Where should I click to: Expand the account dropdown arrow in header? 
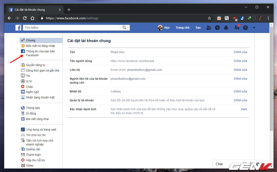tap(254, 28)
